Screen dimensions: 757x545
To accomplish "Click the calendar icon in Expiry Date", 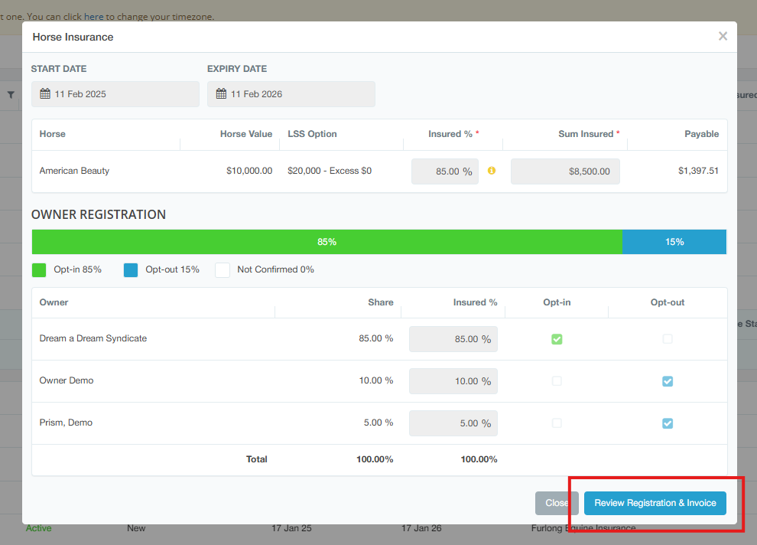I will click(x=221, y=94).
